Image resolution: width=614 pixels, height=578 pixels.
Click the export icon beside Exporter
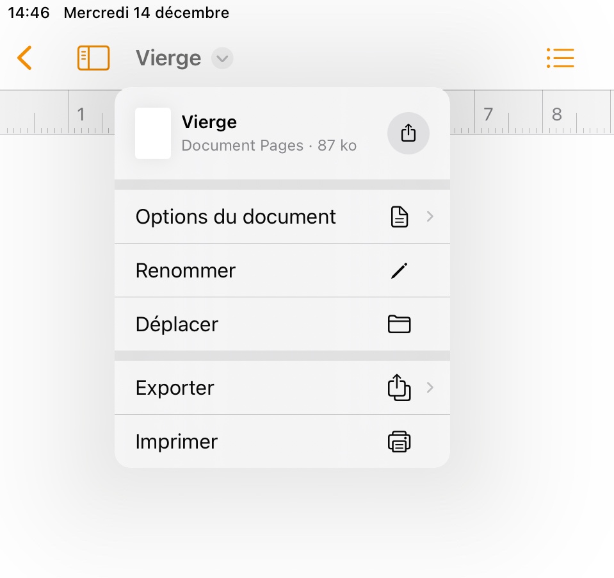(400, 388)
